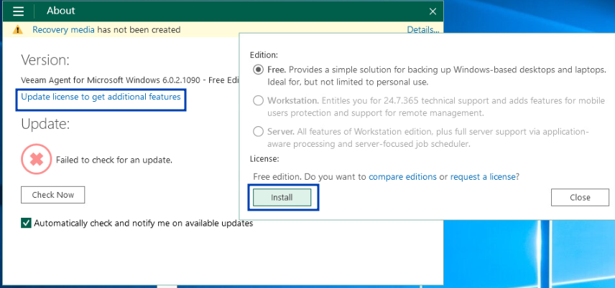
Task: Click the Check Now button
Action: click(53, 195)
